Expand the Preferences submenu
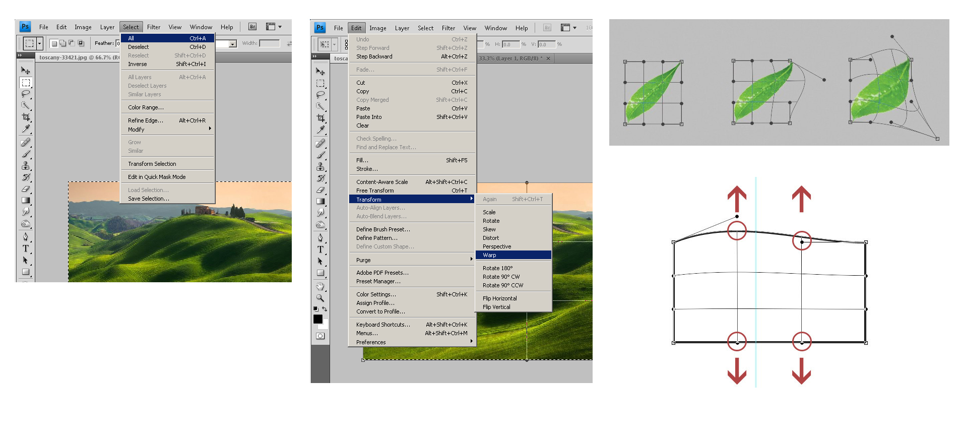Viewport: 963px width, 439px height. (412, 342)
